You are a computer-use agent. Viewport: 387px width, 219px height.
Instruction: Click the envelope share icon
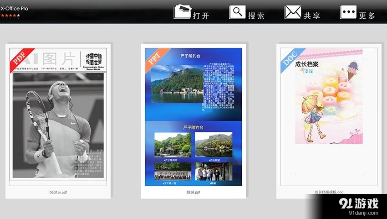click(x=293, y=12)
